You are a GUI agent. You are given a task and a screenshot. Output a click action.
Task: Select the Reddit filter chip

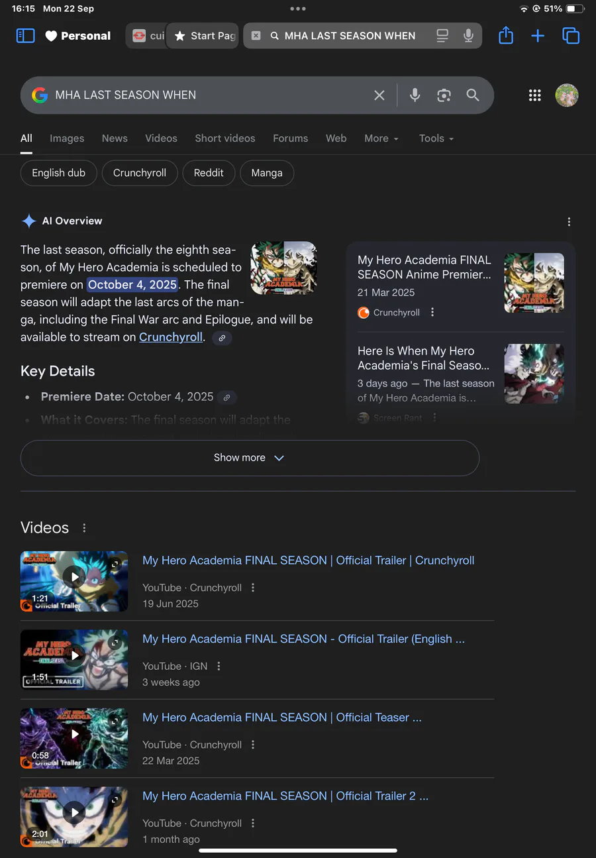pyautogui.click(x=209, y=173)
